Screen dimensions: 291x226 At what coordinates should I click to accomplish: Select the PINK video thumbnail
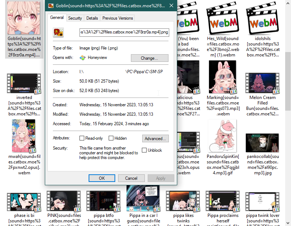pos(64,202)
